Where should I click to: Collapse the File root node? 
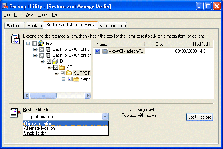[28, 44]
